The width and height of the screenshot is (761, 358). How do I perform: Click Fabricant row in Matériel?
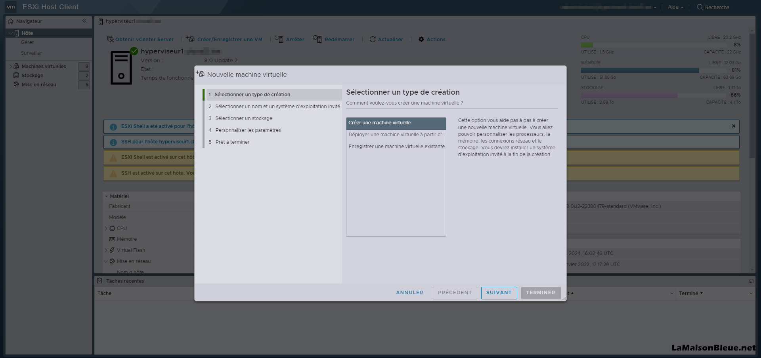tap(120, 206)
